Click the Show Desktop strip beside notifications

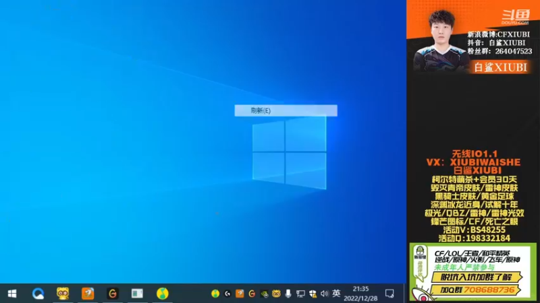tap(404, 294)
